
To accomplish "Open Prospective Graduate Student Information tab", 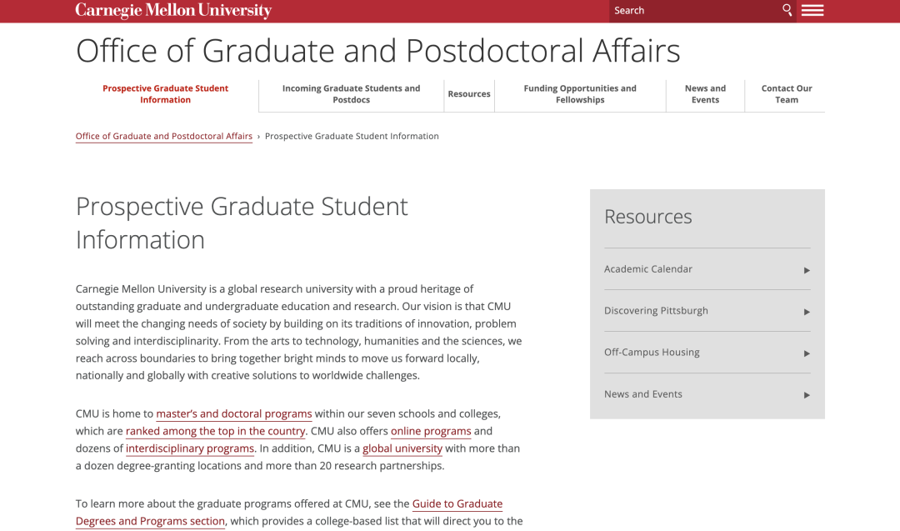I will 165,94.
